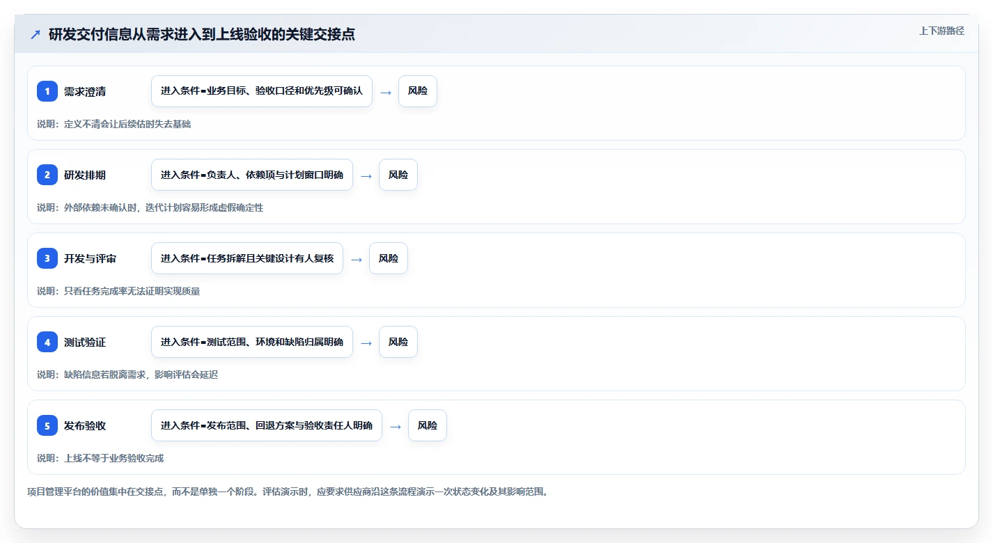Click the note about 外部依赖未确认时
Image resolution: width=993 pixels, height=543 pixels.
click(x=150, y=207)
